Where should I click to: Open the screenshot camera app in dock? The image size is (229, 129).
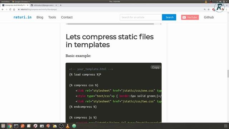[x=42, y=126]
